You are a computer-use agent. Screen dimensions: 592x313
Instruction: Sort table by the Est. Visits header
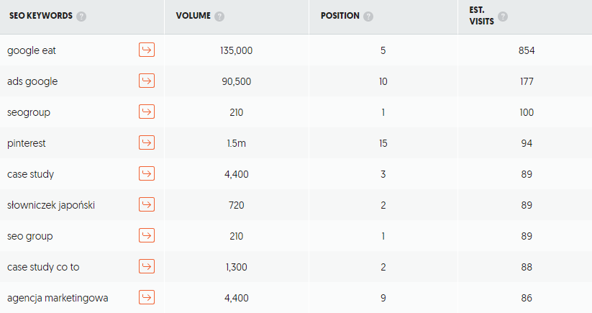pyautogui.click(x=482, y=16)
